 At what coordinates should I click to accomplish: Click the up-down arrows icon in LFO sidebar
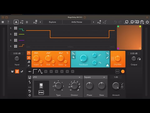coord(30,82)
